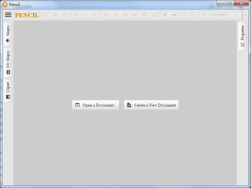Click the Align left icon
The height and width of the screenshot is (188, 251).
[x=106, y=15]
